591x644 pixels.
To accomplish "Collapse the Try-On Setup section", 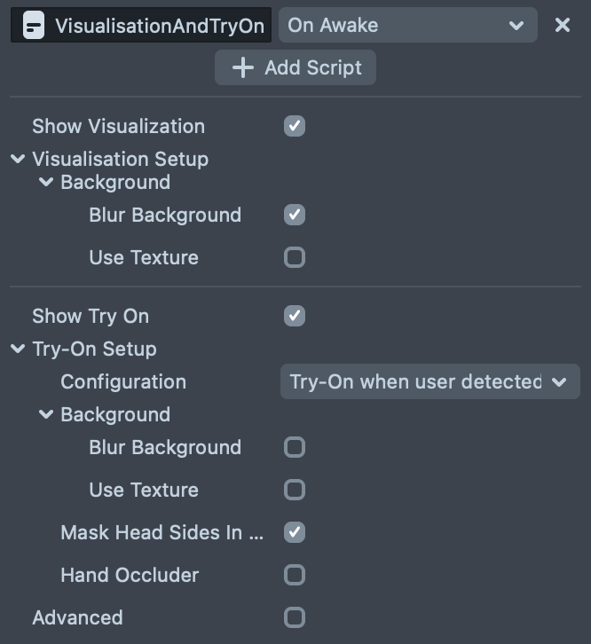I will [x=18, y=349].
